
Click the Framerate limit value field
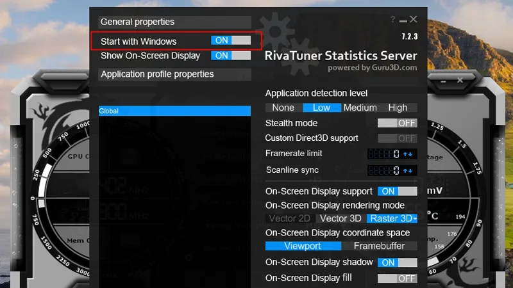coord(383,154)
